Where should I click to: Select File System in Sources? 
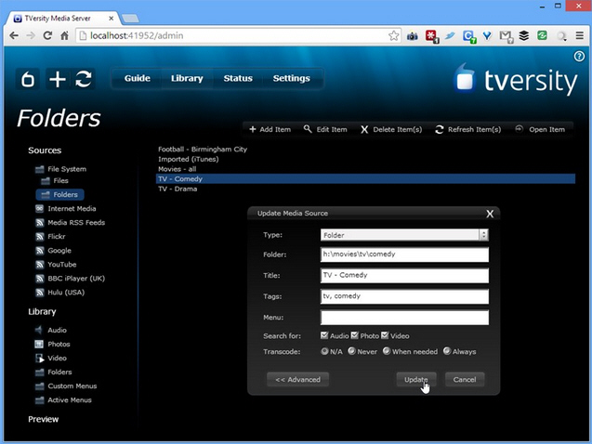pos(60,169)
